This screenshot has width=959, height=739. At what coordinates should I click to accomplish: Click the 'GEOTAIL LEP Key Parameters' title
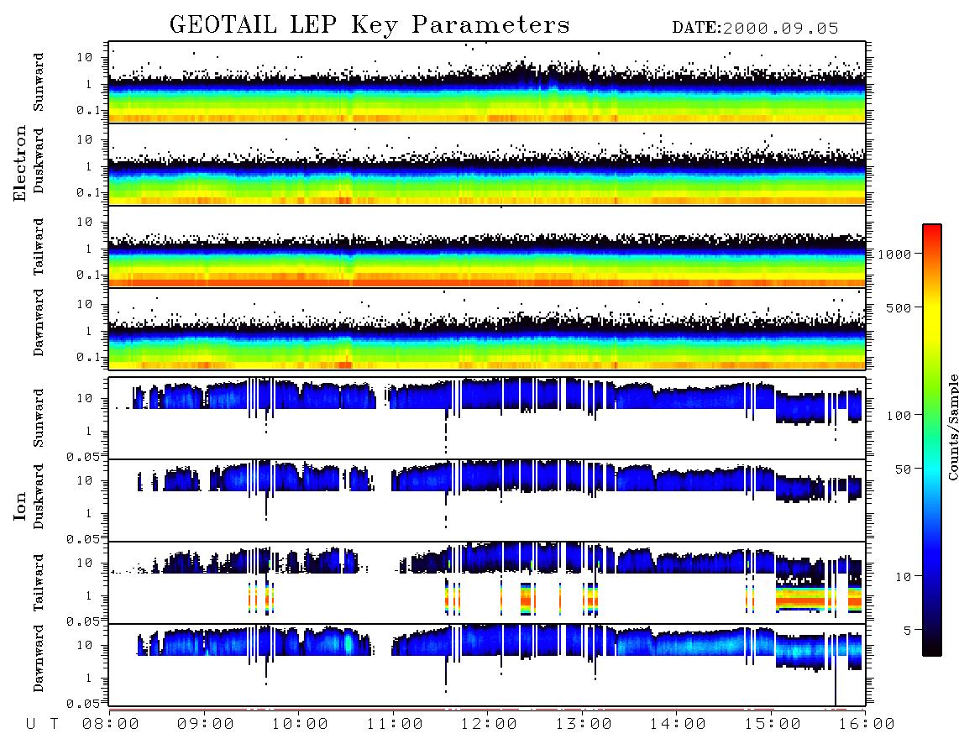pyautogui.click(x=369, y=26)
